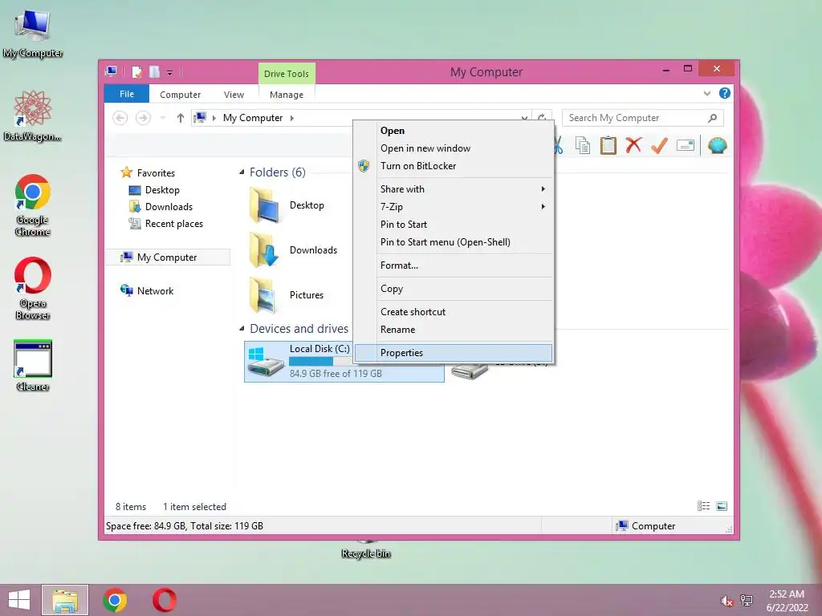Select Pin to Start
Image resolution: width=822 pixels, height=616 pixels.
click(x=454, y=225)
